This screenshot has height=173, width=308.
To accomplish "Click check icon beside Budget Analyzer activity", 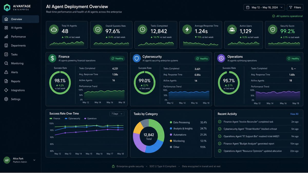I will [x=219, y=144].
